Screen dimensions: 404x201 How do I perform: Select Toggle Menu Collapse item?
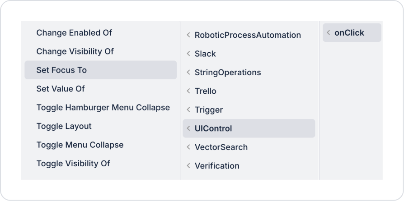pos(80,145)
